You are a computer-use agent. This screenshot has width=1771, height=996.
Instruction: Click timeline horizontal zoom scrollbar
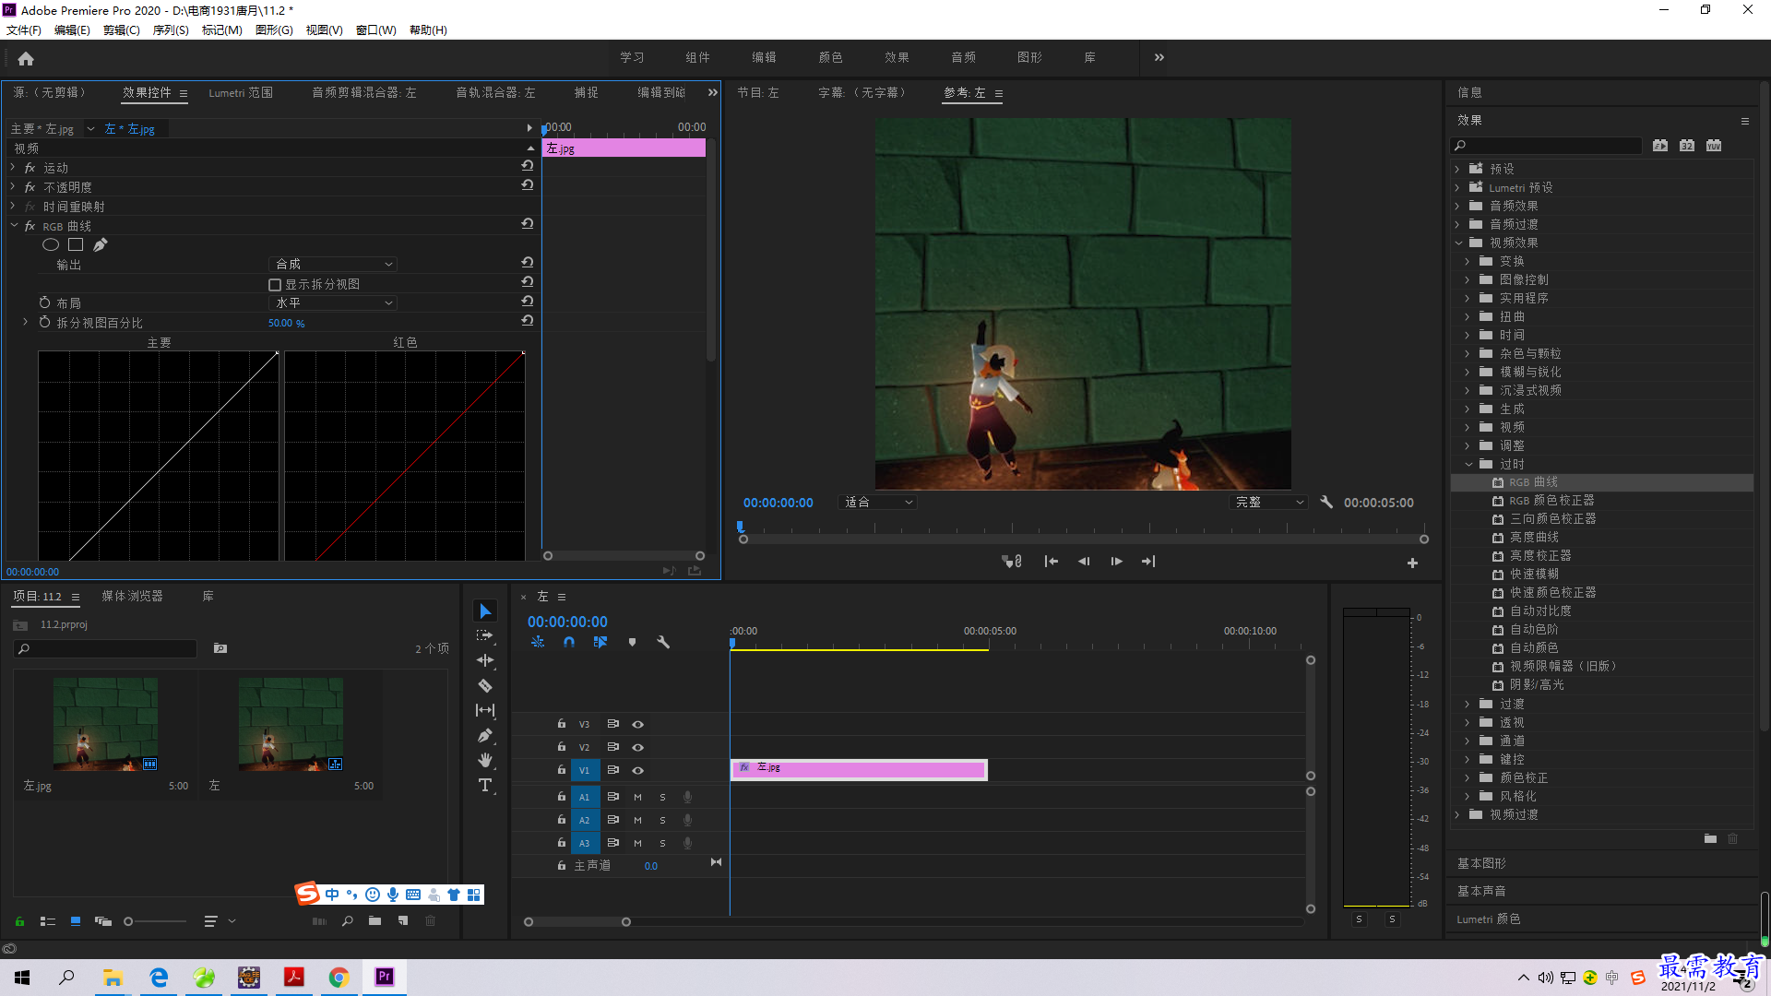coord(577,921)
